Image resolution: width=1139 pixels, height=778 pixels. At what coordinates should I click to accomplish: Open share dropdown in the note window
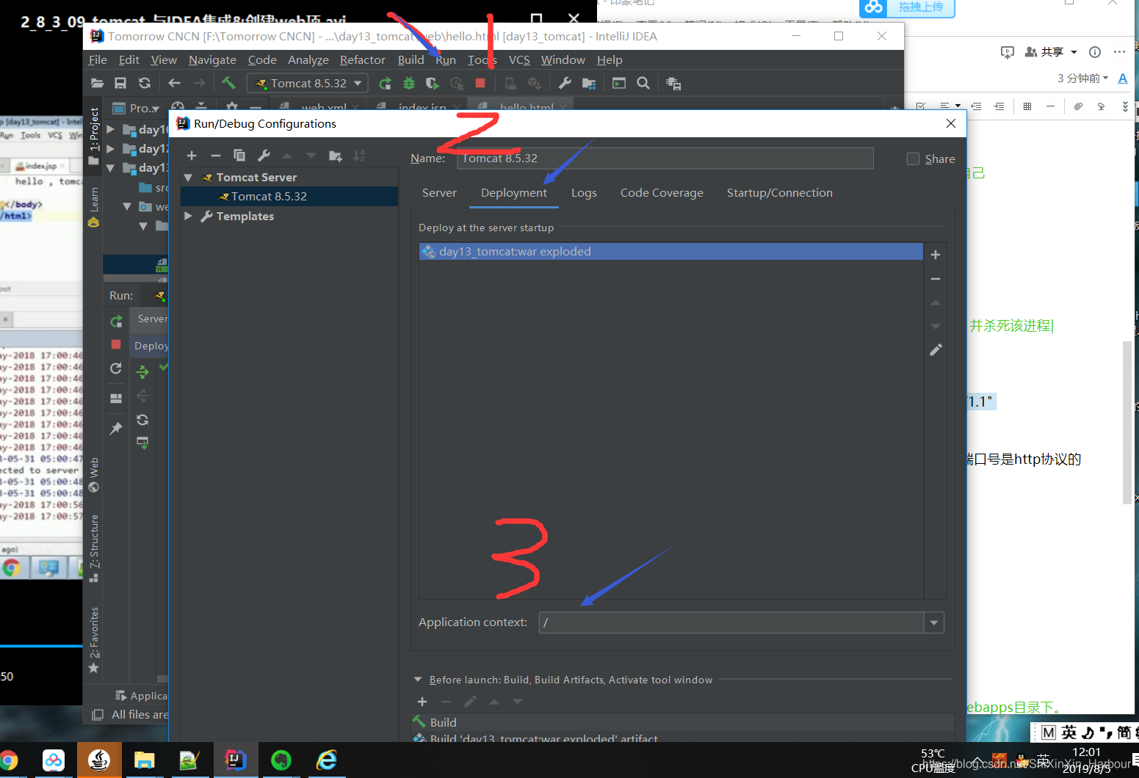coord(1074,52)
